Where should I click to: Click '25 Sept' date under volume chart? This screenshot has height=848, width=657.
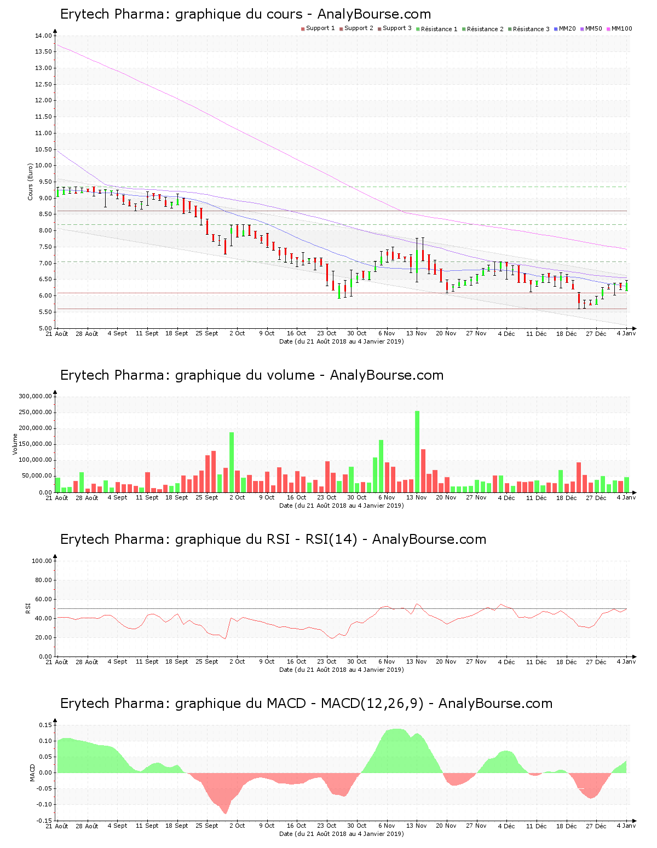point(207,497)
